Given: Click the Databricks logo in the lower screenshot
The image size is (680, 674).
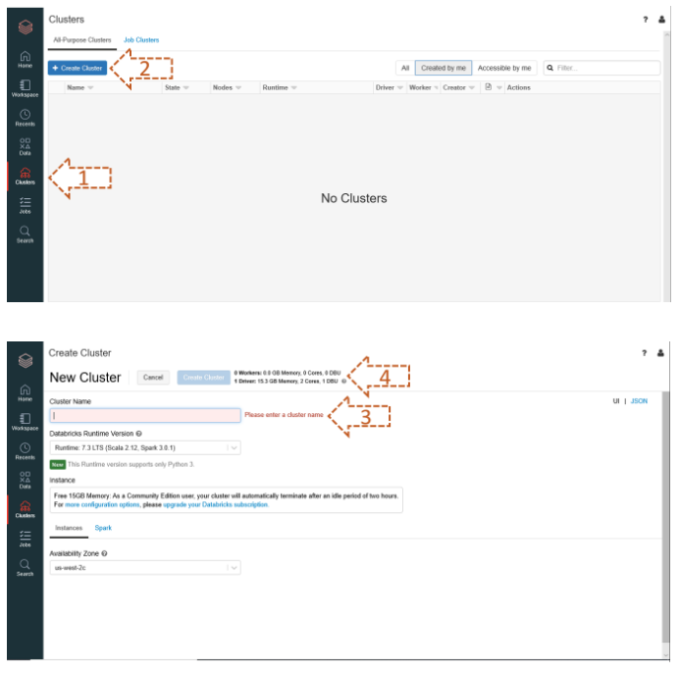Looking at the screenshot, I should 26,360.
